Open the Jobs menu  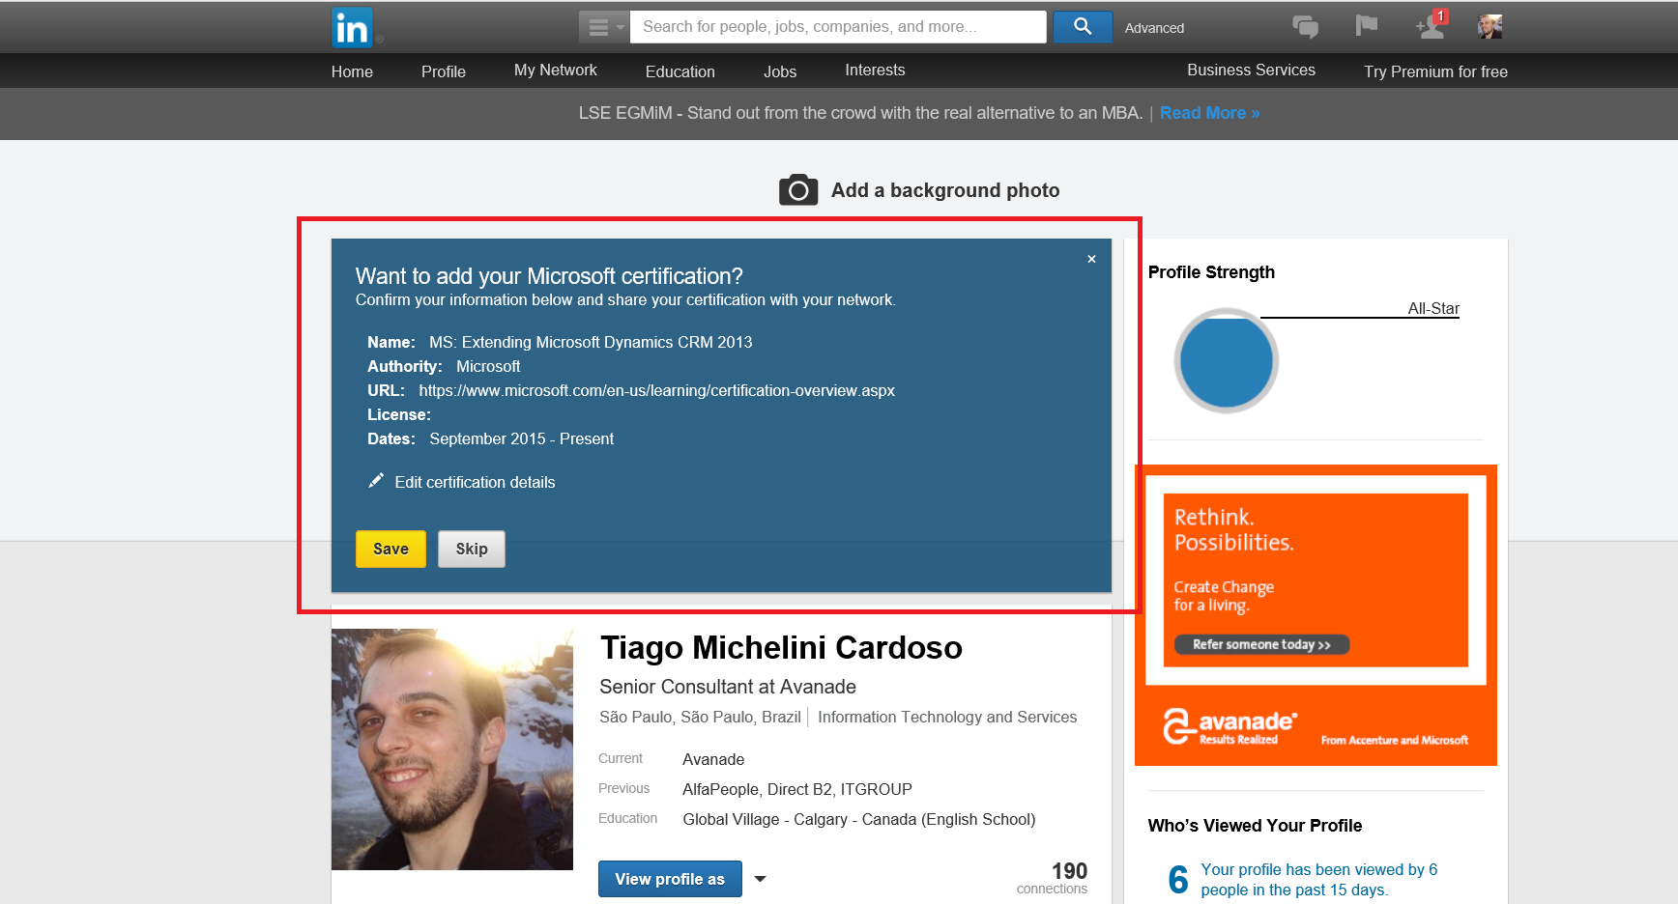click(x=779, y=71)
